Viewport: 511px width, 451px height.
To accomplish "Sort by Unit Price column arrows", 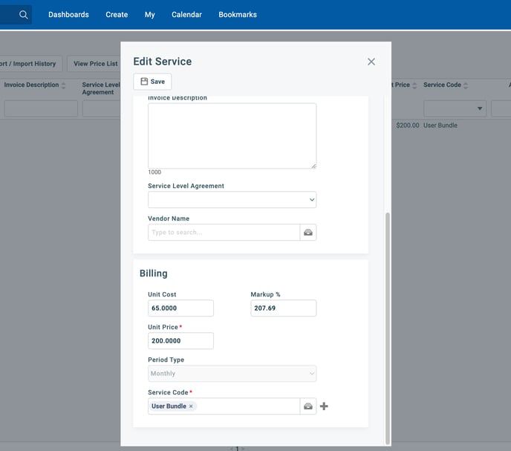I will (414, 85).
